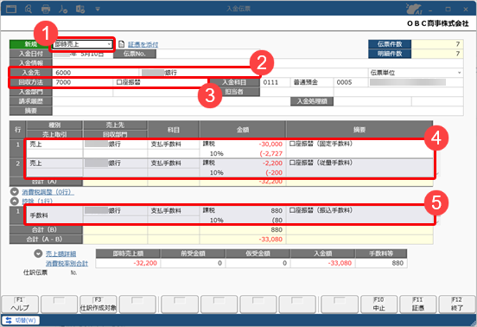Click the 入金日付 date field
Screen dimensions: 477x327
coord(83,54)
